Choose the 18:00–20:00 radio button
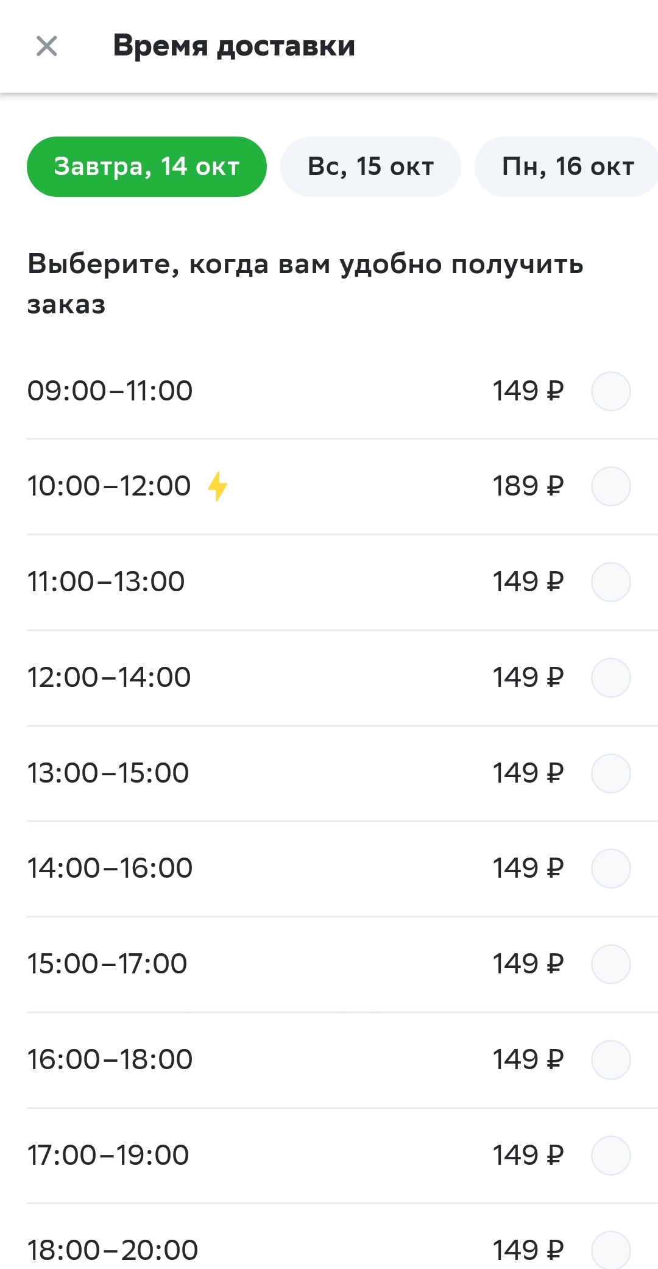This screenshot has width=658, height=1269. click(x=610, y=1250)
